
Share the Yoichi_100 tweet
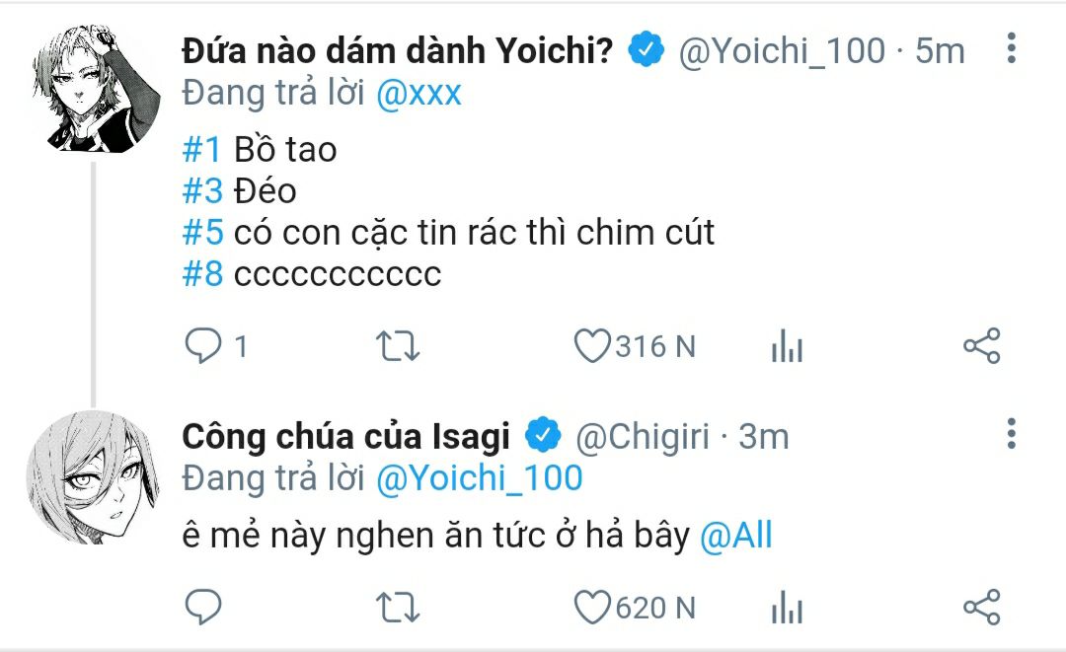tap(982, 345)
